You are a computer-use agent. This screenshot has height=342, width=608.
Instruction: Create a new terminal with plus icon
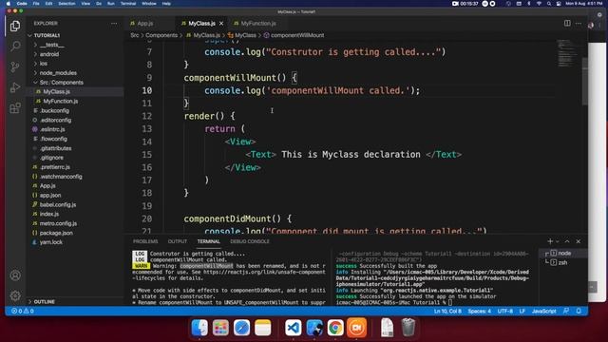[x=550, y=241]
